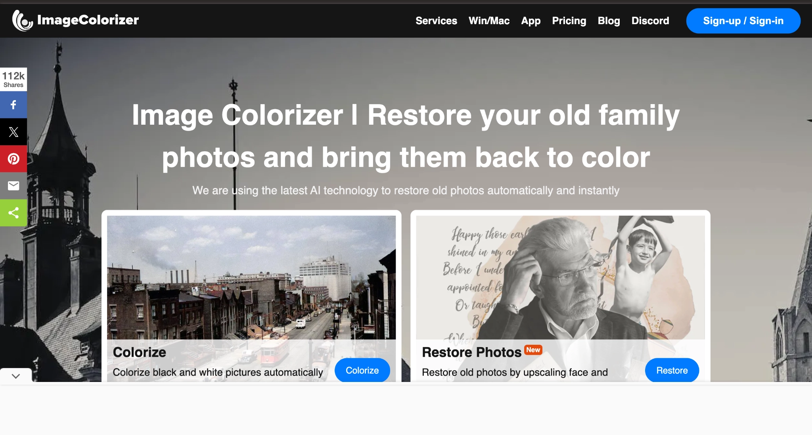Click the Colorize tool card image

251,274
